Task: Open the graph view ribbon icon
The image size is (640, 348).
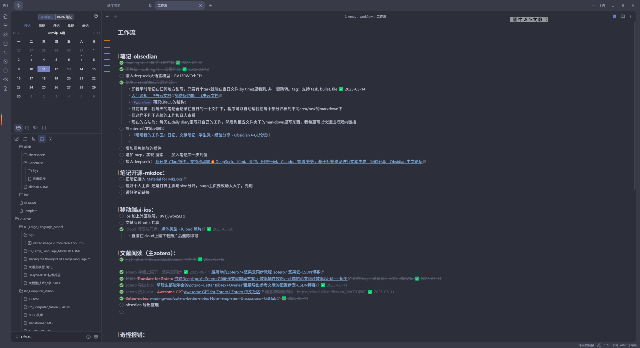Action: [x=5, y=25]
